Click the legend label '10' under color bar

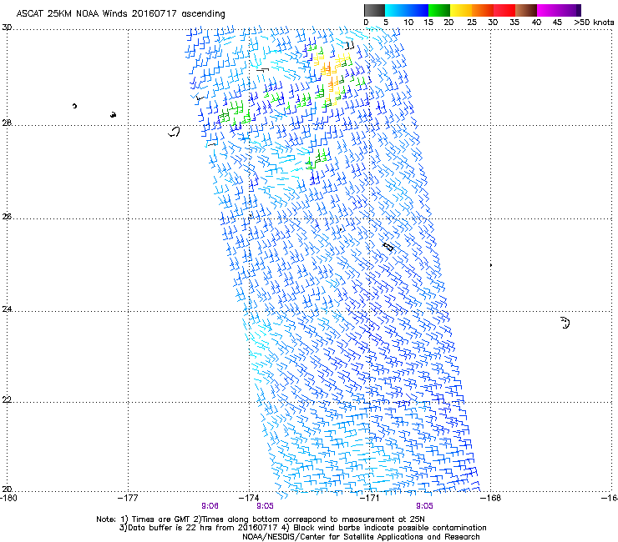(x=408, y=23)
